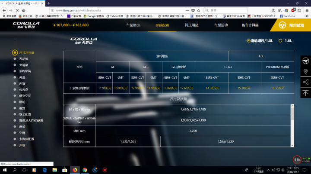The width and height of the screenshot is (311, 174).
Task: Open the Firefox hamburger menu
Action: click(x=307, y=10)
